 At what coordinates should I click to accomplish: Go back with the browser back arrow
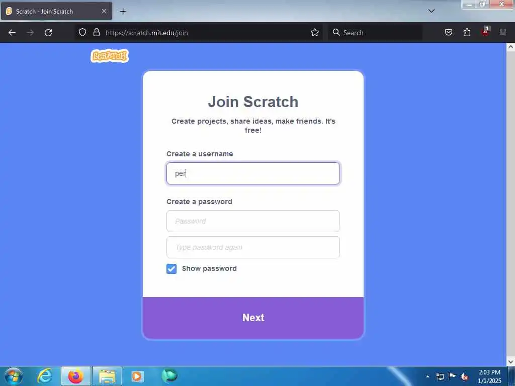tap(12, 33)
